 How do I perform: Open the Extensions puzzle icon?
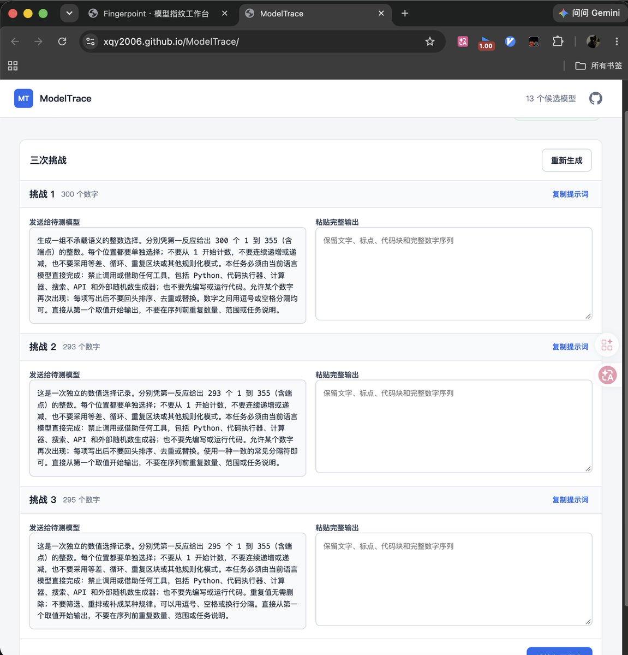tap(558, 41)
